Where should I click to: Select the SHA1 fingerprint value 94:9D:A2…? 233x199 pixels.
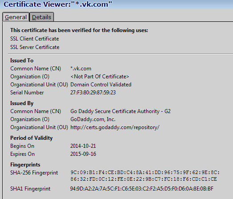pyautogui.click(x=142, y=189)
